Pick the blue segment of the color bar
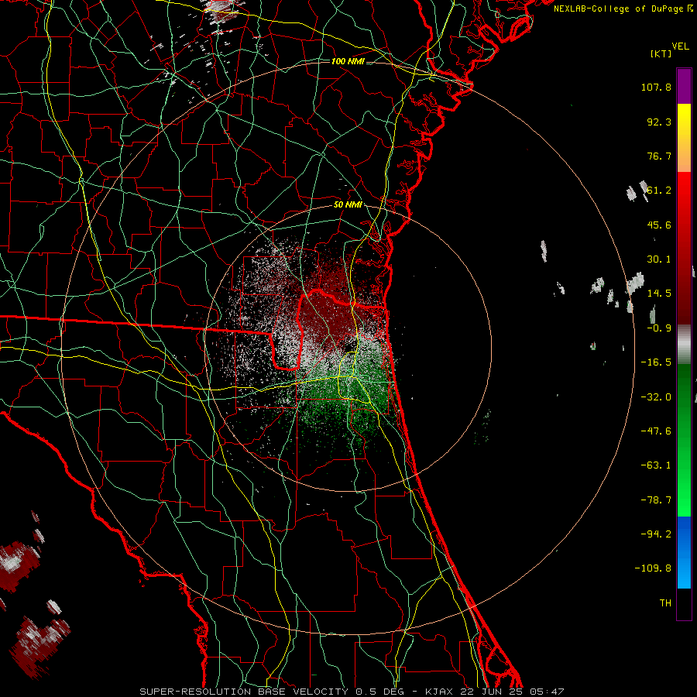The image size is (697, 697). (684, 552)
